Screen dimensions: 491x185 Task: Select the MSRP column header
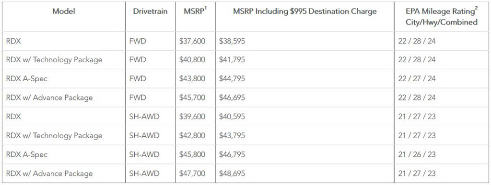(x=195, y=11)
